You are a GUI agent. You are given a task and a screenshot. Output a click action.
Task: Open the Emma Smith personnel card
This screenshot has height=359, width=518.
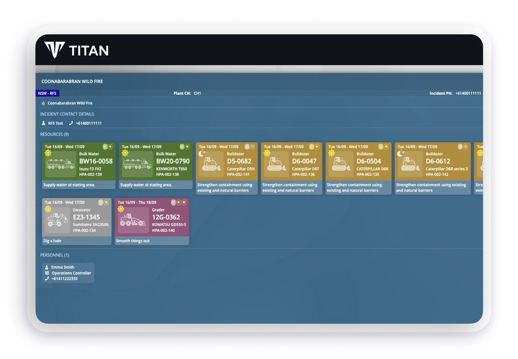[68, 273]
